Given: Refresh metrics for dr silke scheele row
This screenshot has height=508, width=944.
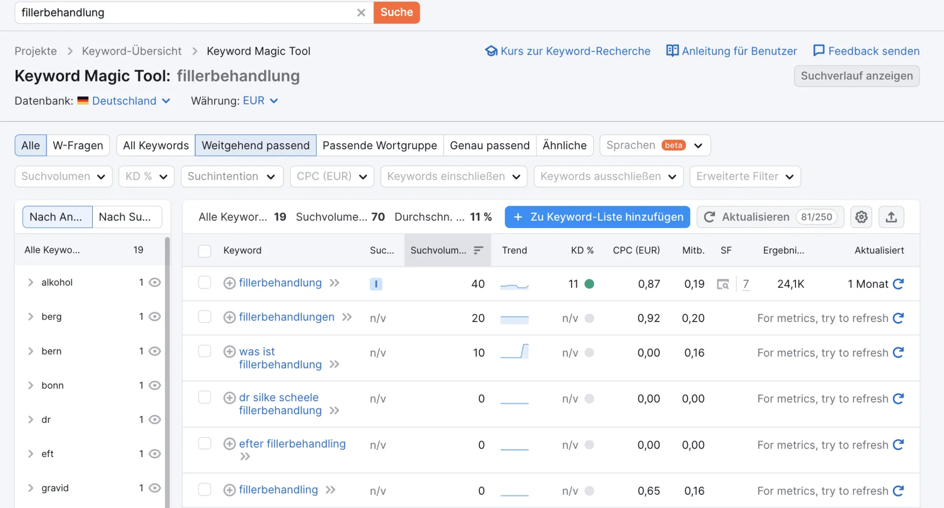Looking at the screenshot, I should pyautogui.click(x=898, y=399).
